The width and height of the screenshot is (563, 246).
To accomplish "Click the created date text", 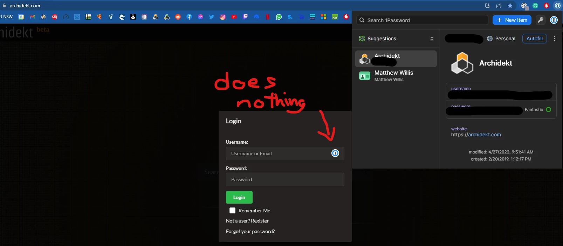I will 501,159.
